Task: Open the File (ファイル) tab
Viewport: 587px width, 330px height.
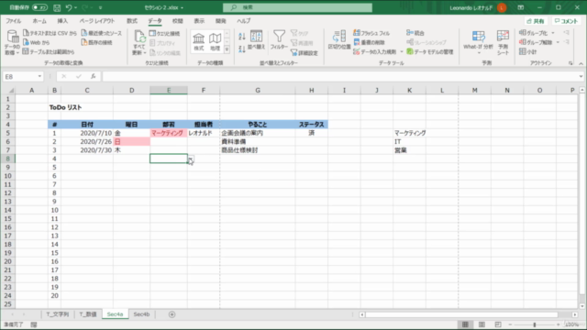Action: (14, 21)
